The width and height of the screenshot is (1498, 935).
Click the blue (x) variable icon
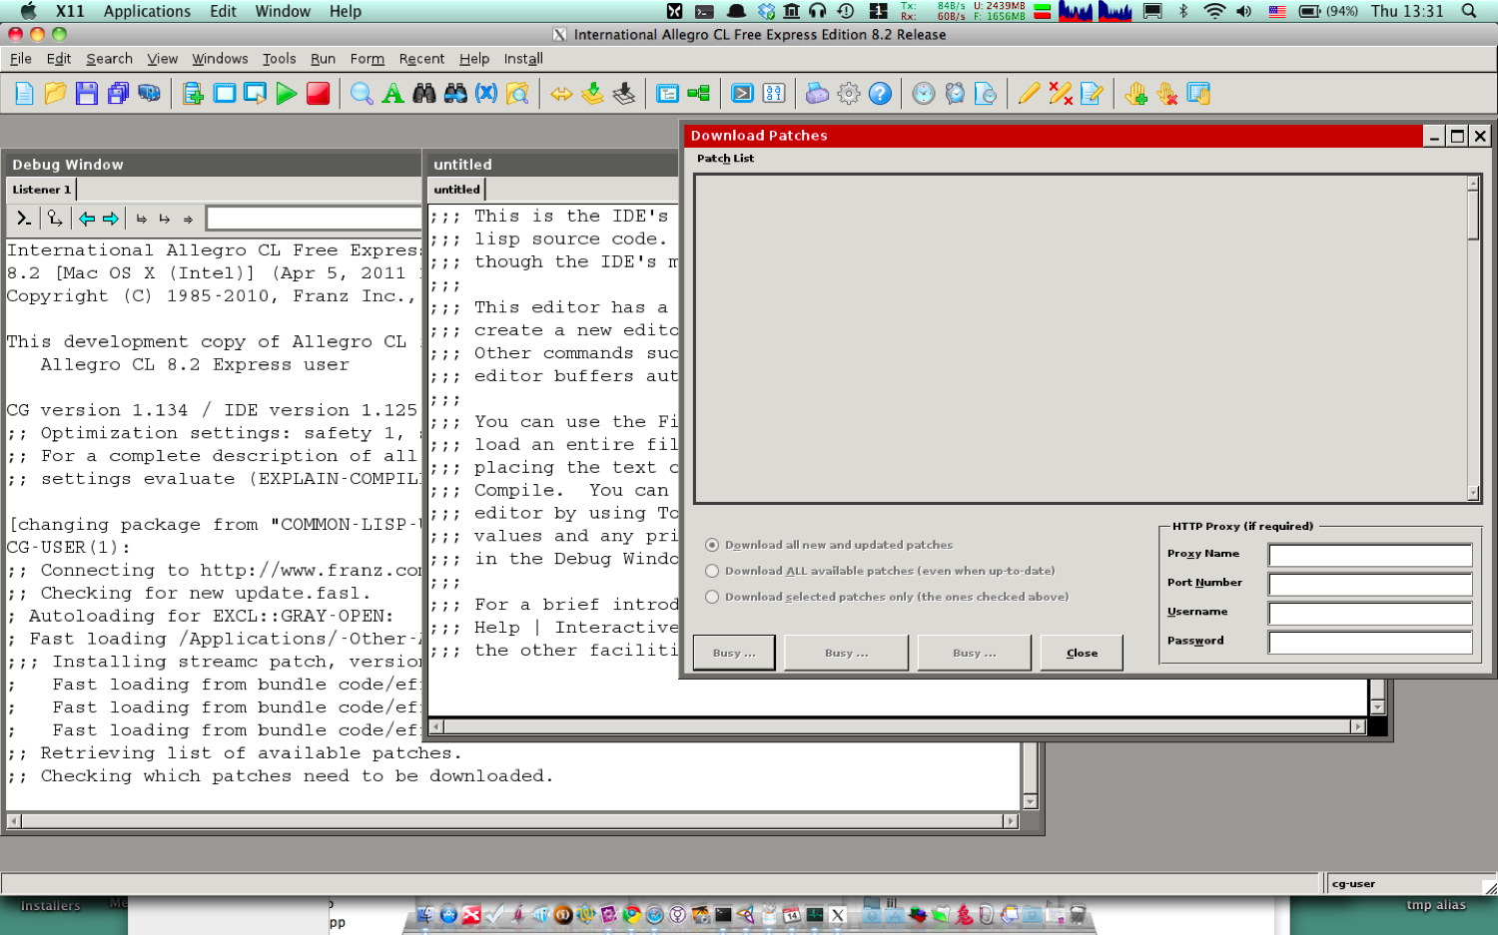tap(486, 94)
